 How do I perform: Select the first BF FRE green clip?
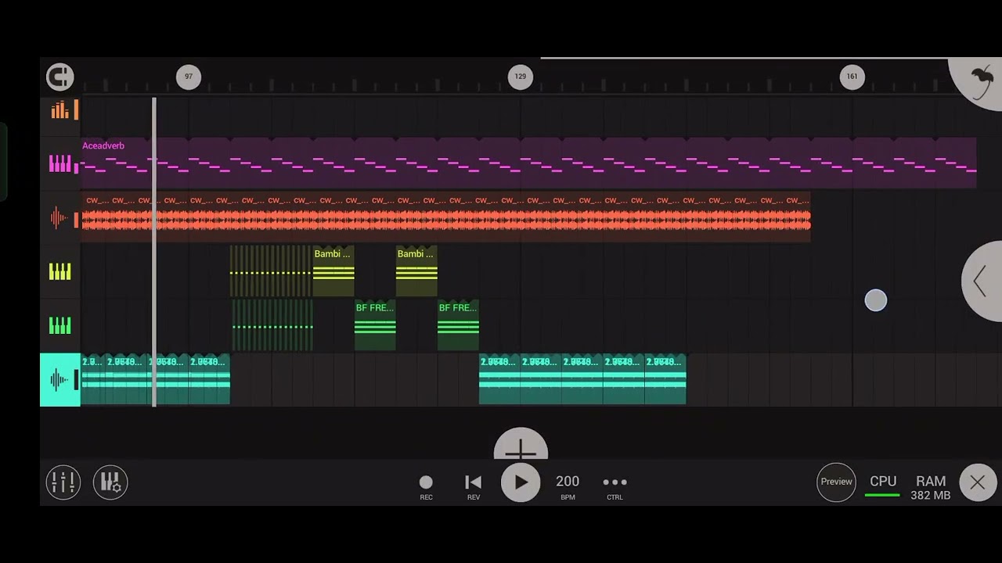point(375,325)
